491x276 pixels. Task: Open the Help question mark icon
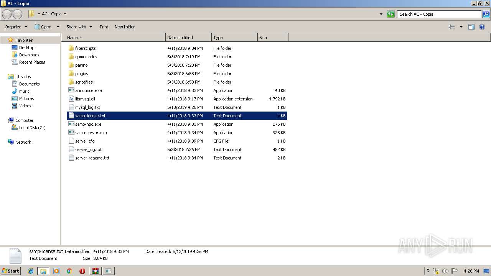pyautogui.click(x=482, y=27)
